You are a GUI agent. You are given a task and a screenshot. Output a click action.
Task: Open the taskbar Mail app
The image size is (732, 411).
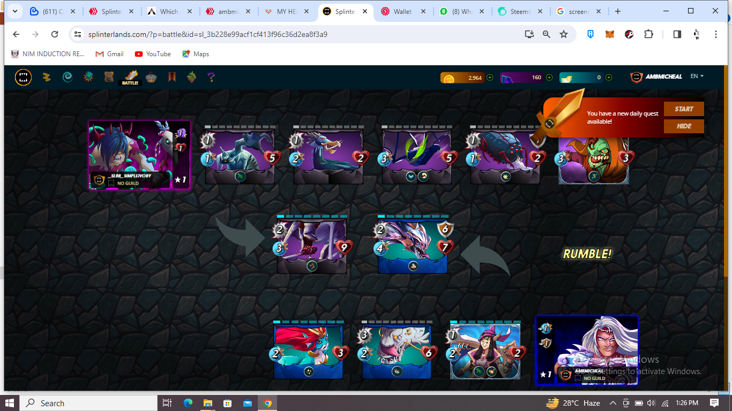(x=247, y=403)
